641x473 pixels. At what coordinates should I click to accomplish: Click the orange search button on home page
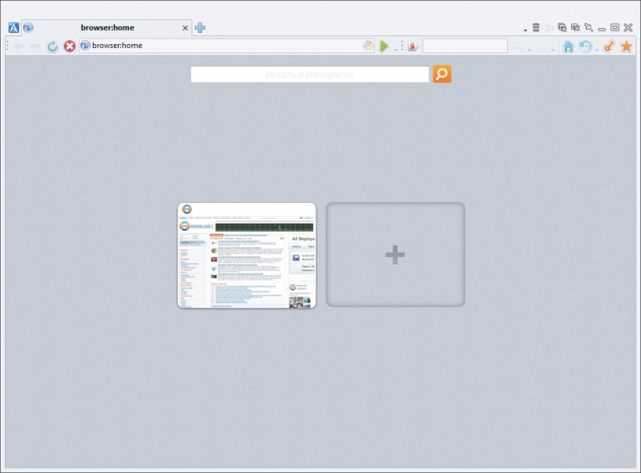pos(442,74)
